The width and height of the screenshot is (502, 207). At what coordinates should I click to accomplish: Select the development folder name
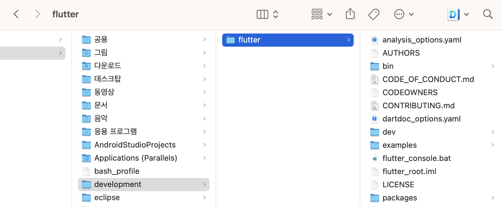coord(118,184)
